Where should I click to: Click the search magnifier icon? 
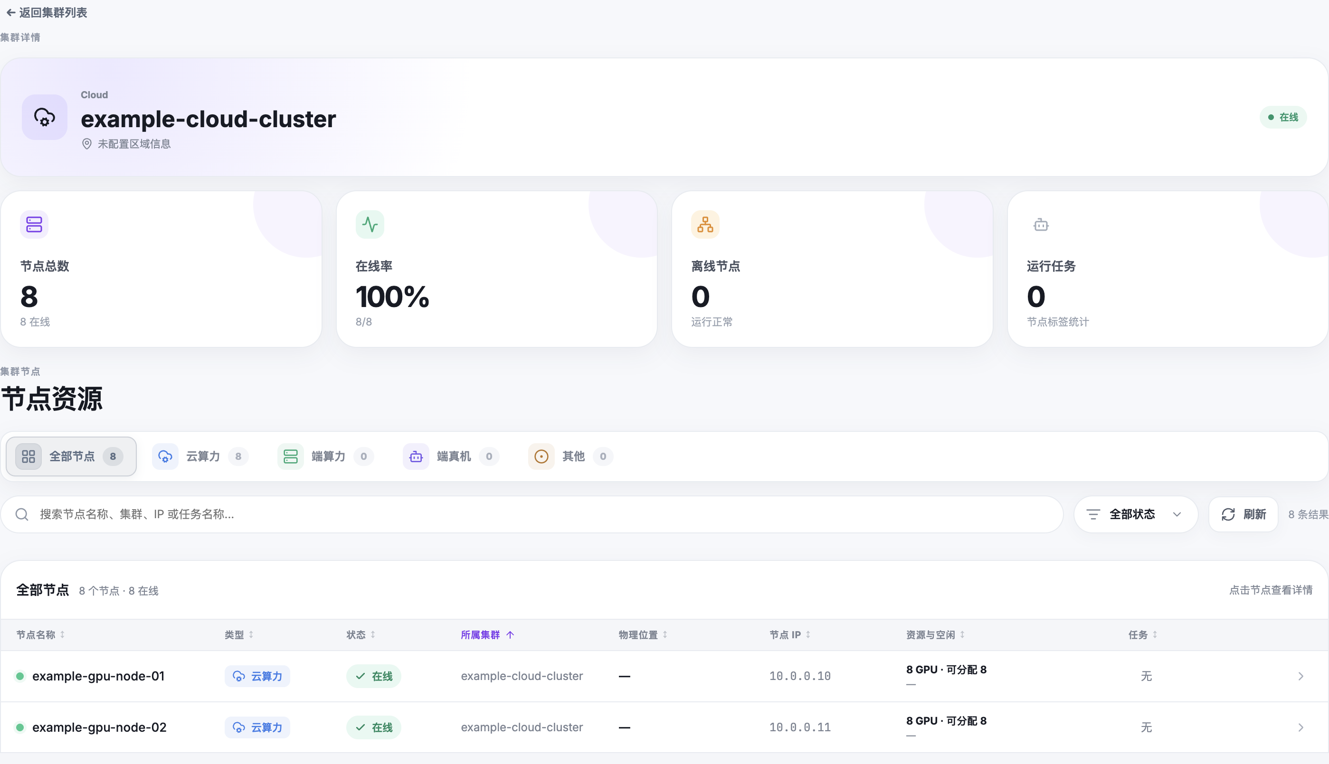(x=22, y=514)
